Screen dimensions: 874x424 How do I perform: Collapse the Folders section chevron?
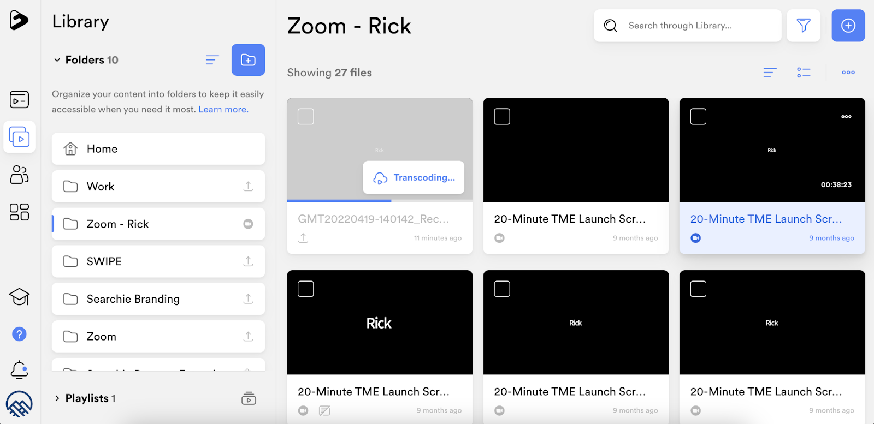click(x=57, y=60)
